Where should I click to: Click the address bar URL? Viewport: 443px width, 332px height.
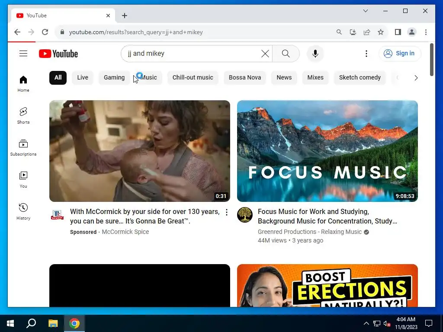(136, 32)
